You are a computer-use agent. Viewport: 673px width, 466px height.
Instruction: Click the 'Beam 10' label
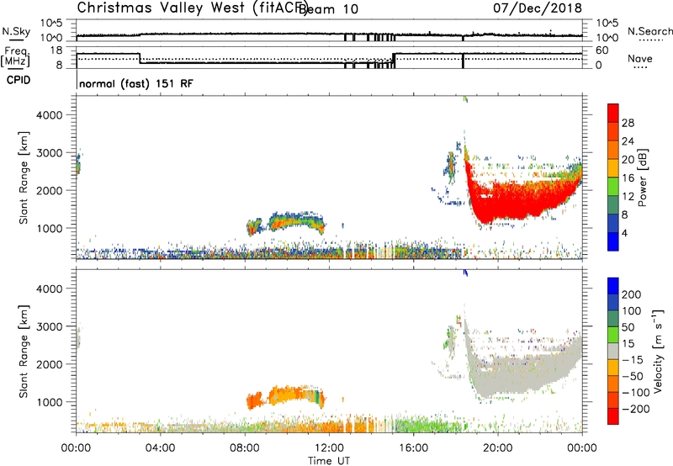pos(328,9)
